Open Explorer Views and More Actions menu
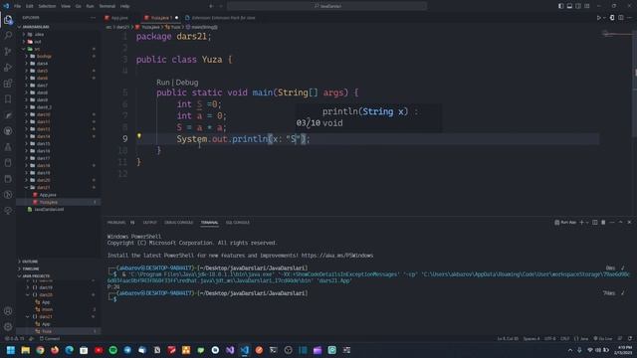 pyautogui.click(x=93, y=18)
